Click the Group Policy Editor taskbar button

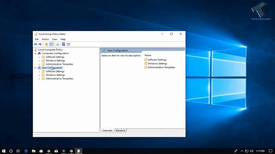pos(79,151)
